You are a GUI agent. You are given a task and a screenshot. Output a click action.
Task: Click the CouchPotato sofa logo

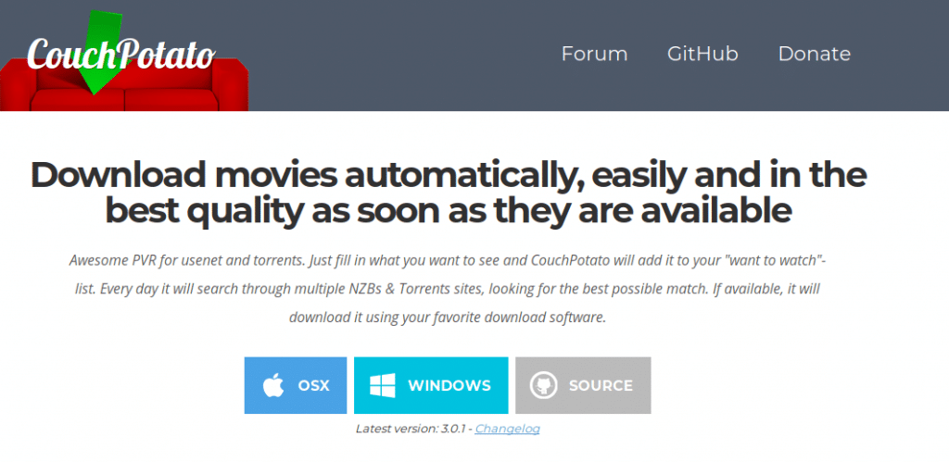pyautogui.click(x=124, y=60)
